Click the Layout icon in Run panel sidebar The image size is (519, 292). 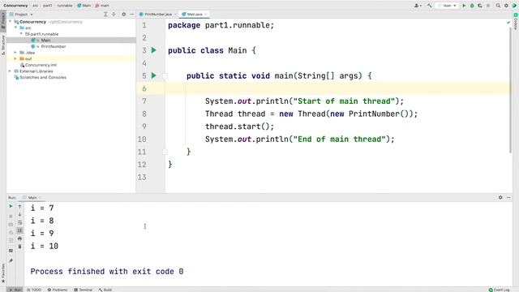click(x=11, y=251)
